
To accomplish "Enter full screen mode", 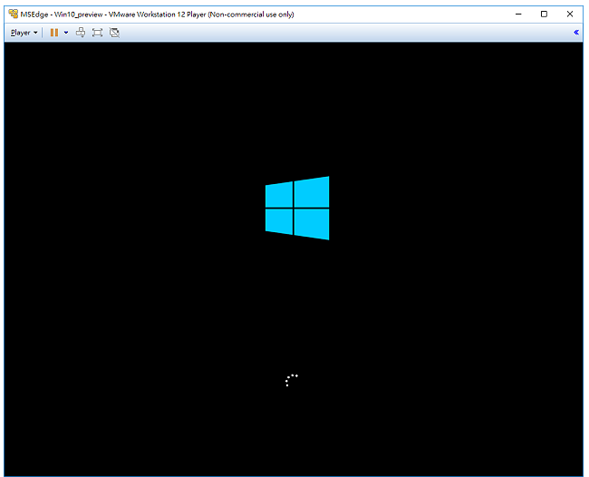I will pos(97,33).
